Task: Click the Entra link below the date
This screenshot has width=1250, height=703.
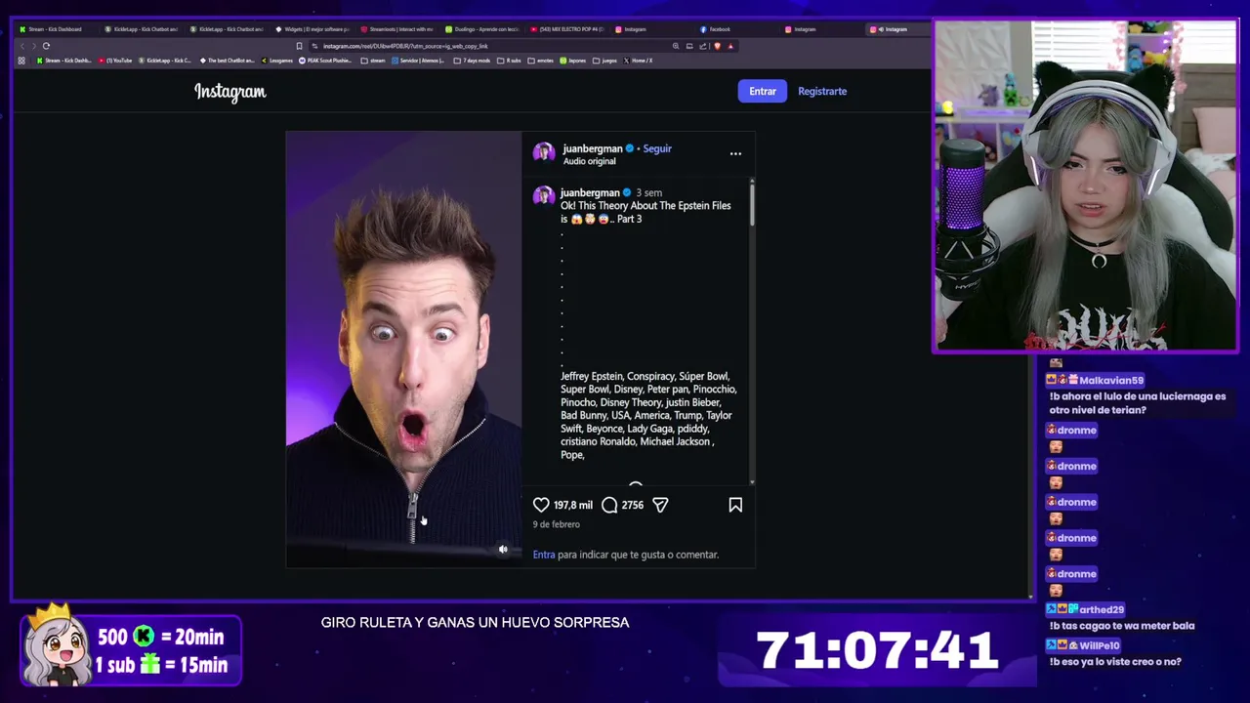Action: 544,555
